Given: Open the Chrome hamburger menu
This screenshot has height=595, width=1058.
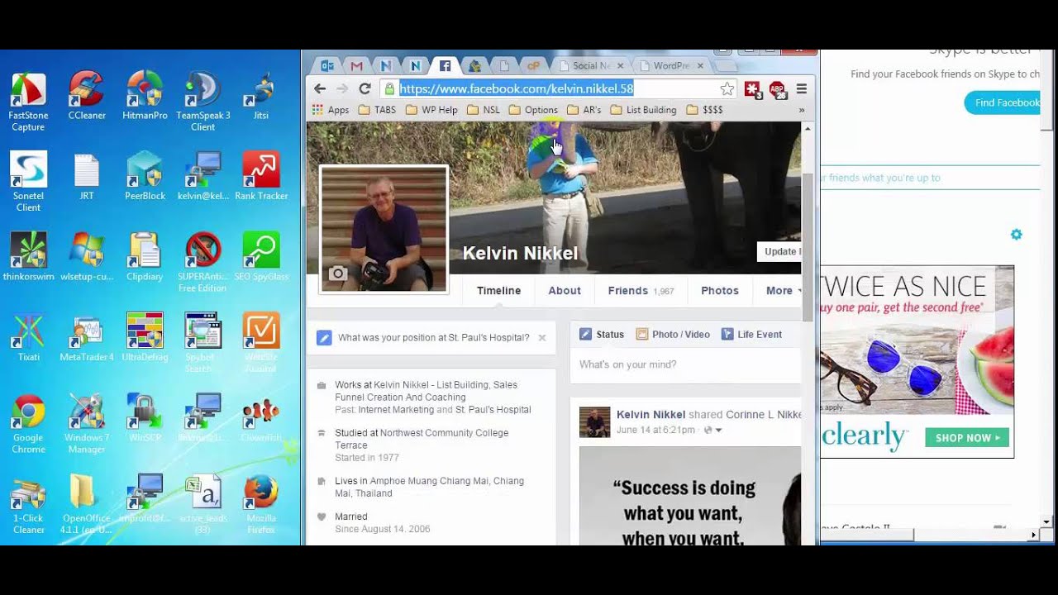Looking at the screenshot, I should [x=801, y=88].
